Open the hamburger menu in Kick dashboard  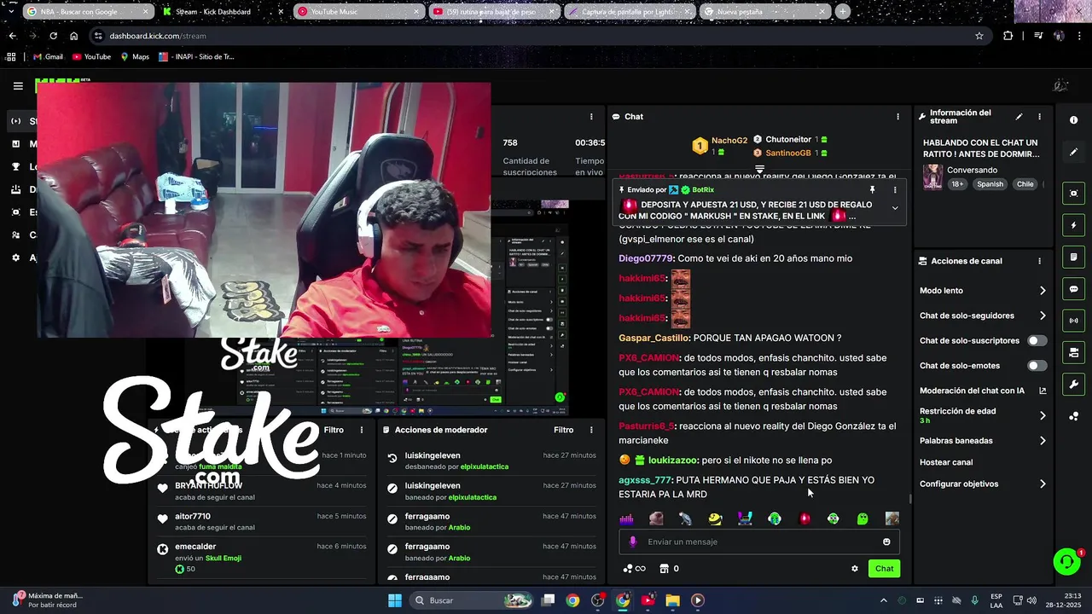(x=18, y=85)
